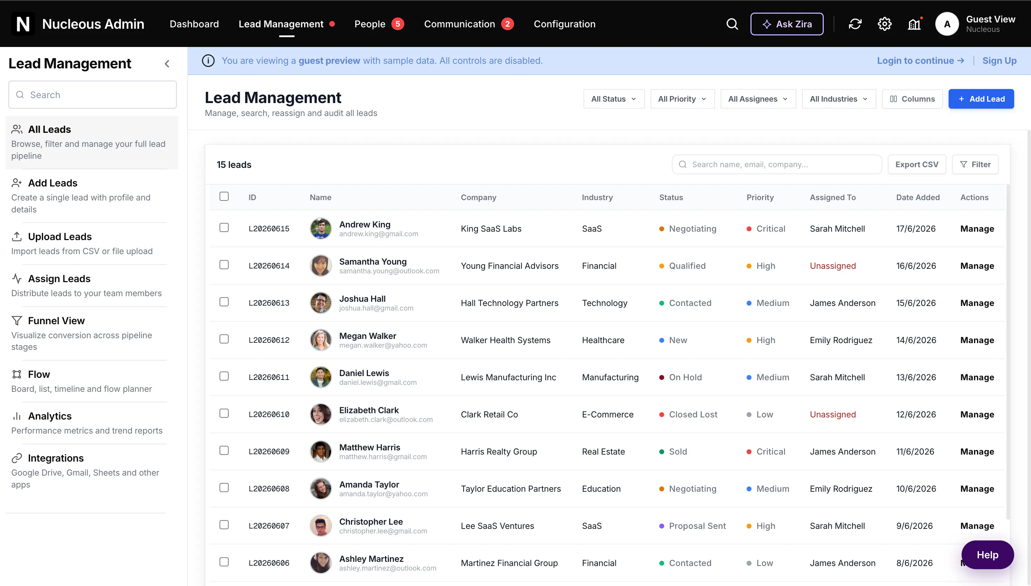Expand the All Assignees dropdown

pyautogui.click(x=758, y=99)
